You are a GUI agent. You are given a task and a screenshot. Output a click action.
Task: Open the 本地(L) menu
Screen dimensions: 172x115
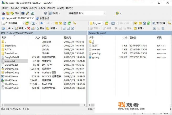(6, 8)
